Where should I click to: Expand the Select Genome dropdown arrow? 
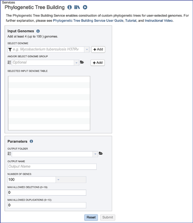pos(87,49)
